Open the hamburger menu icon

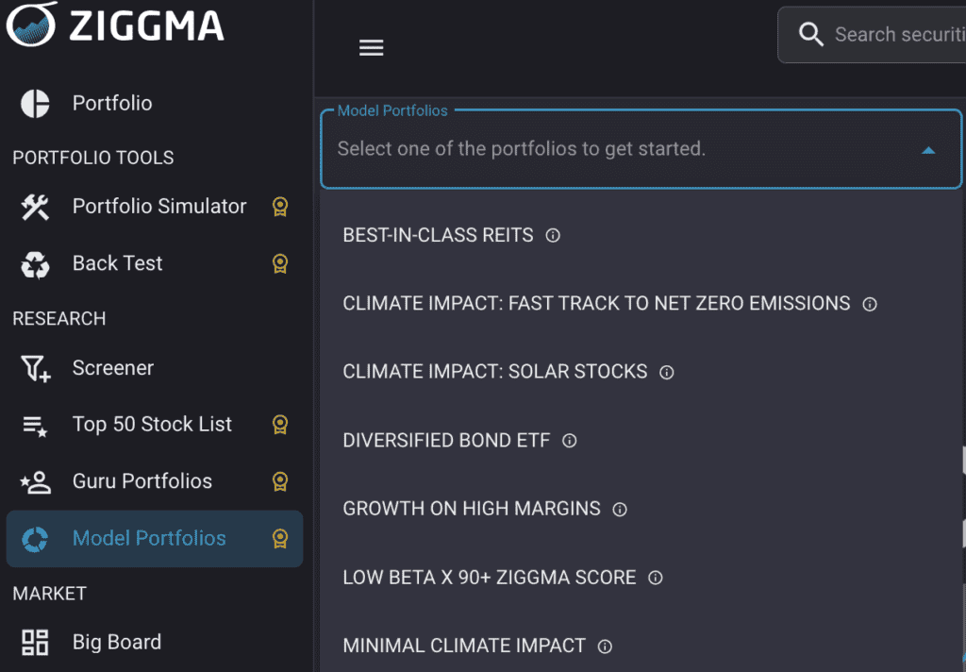point(371,47)
